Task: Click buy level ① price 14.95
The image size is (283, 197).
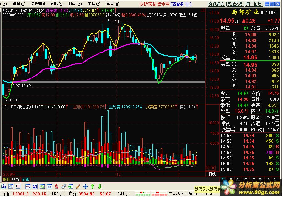Action: pos(250,65)
